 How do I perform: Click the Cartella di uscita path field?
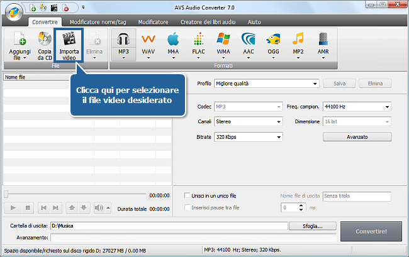[x=169, y=226]
